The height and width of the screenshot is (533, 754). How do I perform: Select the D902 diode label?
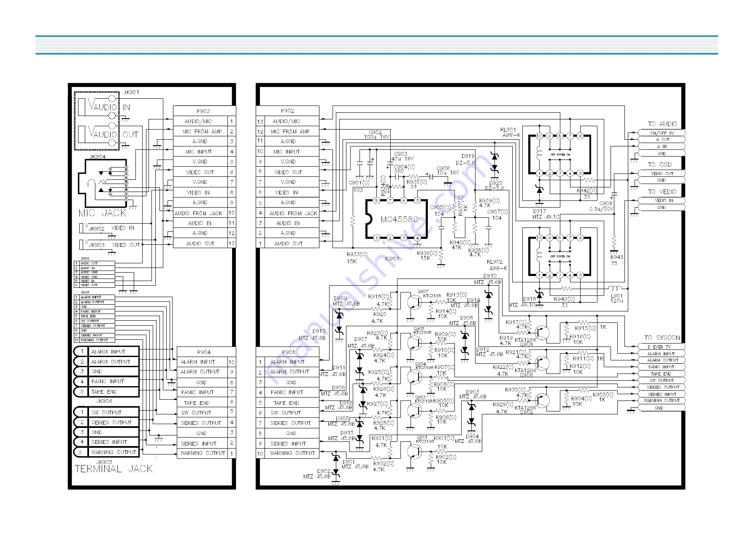click(x=324, y=471)
